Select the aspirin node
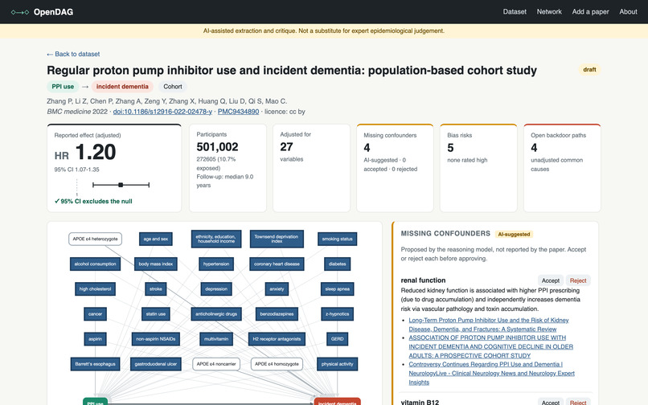Image resolution: width=648 pixels, height=405 pixels. tap(95, 339)
